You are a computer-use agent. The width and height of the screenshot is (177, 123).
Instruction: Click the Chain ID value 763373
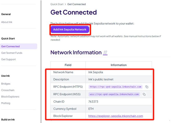93,101
